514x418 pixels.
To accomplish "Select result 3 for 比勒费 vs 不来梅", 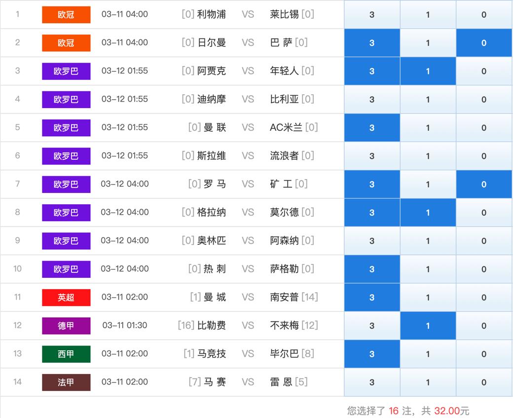I will [372, 326].
